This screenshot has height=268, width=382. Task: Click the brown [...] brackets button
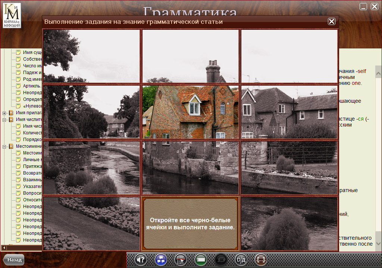pyautogui.click(x=261, y=260)
